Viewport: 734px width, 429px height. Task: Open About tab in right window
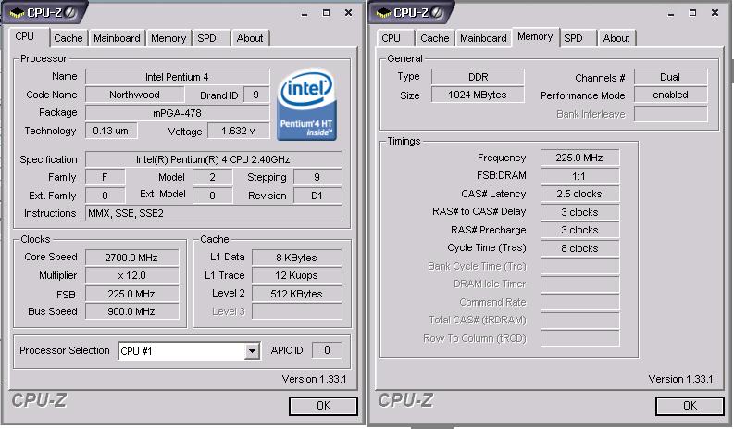point(616,38)
